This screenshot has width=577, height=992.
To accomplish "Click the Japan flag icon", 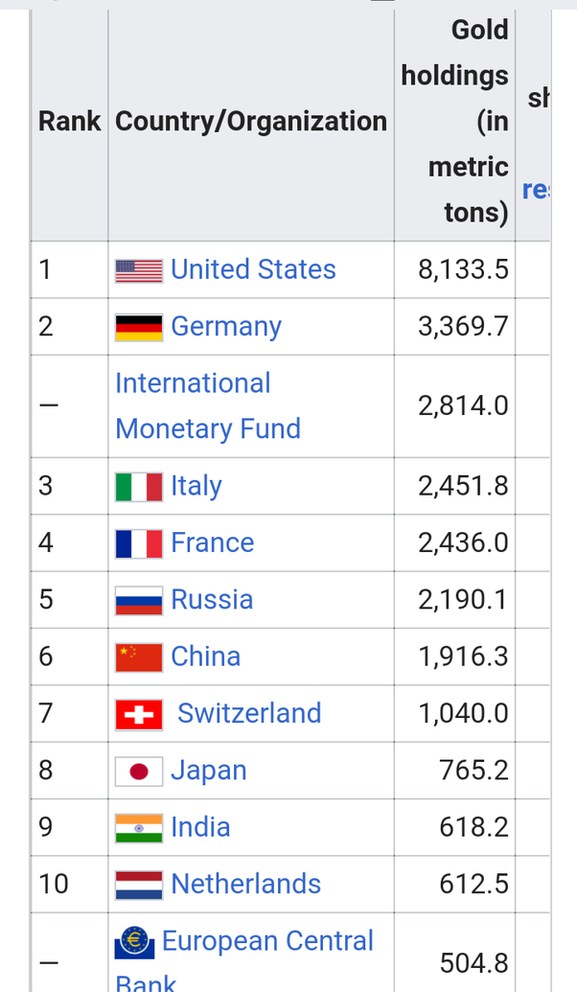I will [139, 771].
